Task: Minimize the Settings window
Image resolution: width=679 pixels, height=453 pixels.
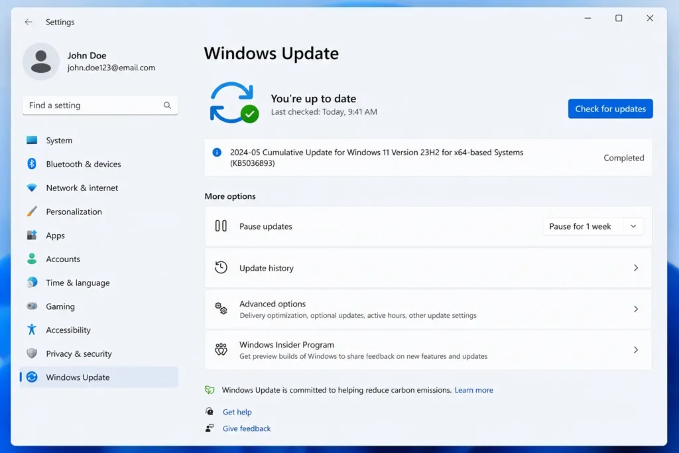Action: [x=587, y=18]
